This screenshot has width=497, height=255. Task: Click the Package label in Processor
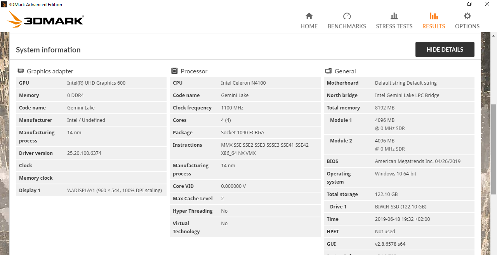pos(182,132)
